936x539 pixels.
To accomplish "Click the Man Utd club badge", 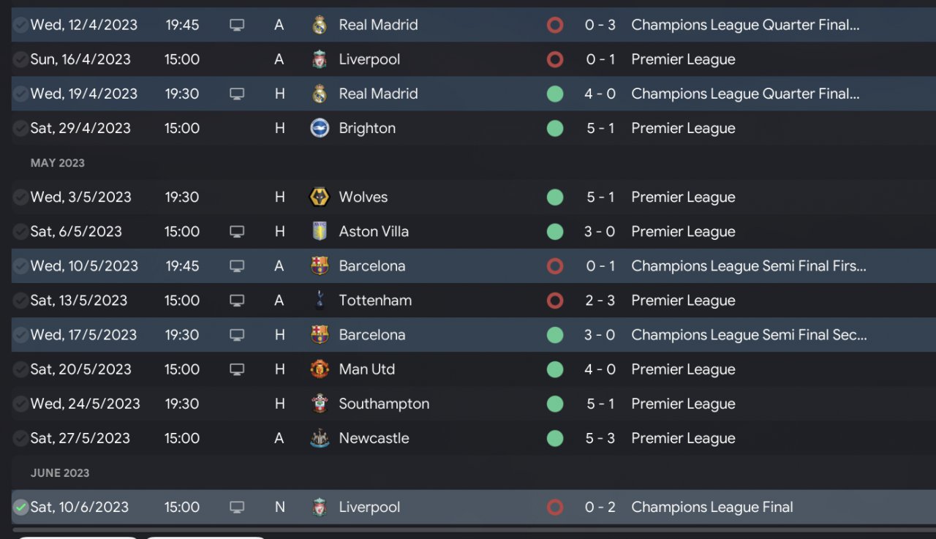I will tap(320, 369).
